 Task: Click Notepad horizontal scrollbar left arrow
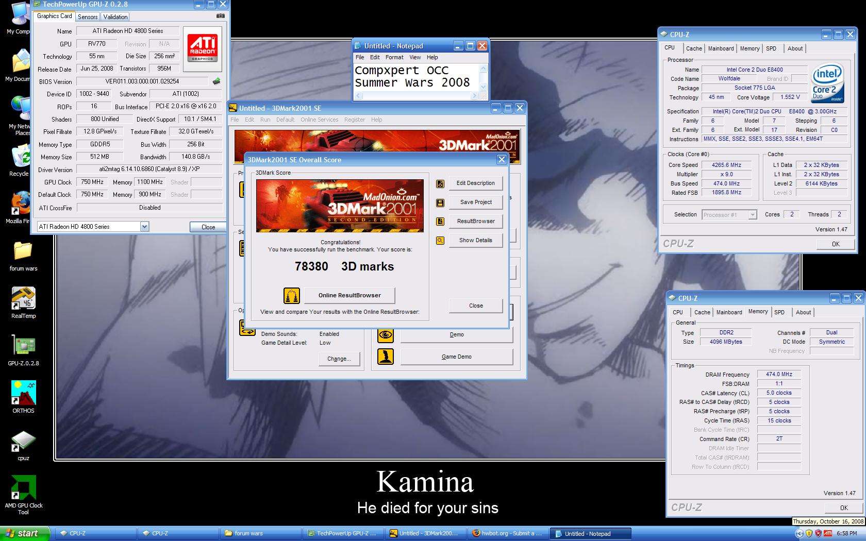359,96
